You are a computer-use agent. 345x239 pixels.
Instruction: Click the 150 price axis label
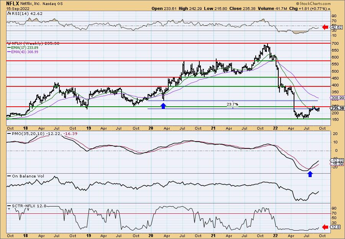coord(335,120)
